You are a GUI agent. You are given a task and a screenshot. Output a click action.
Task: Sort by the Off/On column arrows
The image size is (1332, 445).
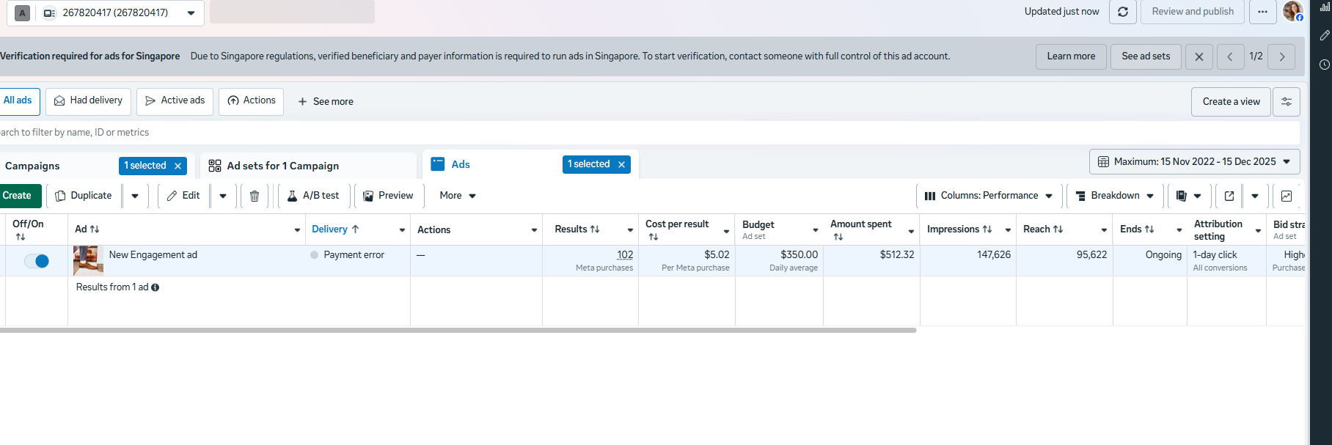[x=21, y=237]
